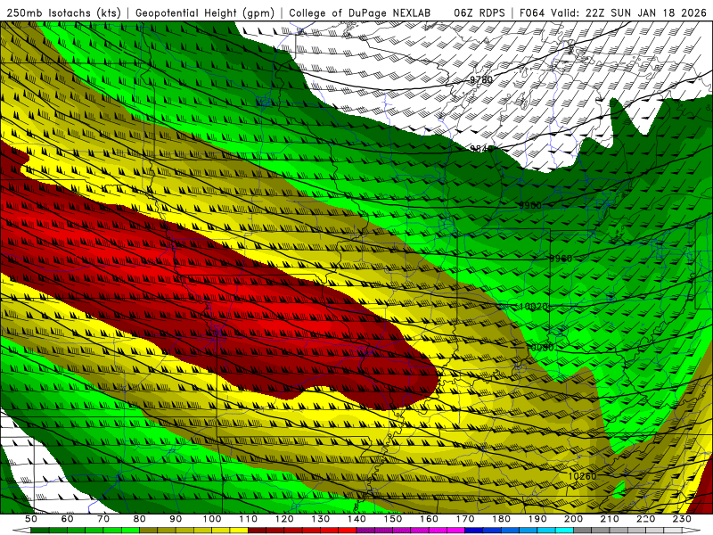Click the 60 label on the color scale
713x535 pixels.
(68, 519)
